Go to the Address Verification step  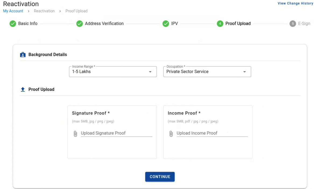tap(104, 24)
